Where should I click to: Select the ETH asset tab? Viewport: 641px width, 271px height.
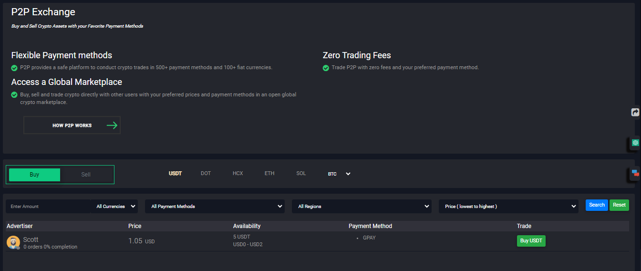click(269, 174)
